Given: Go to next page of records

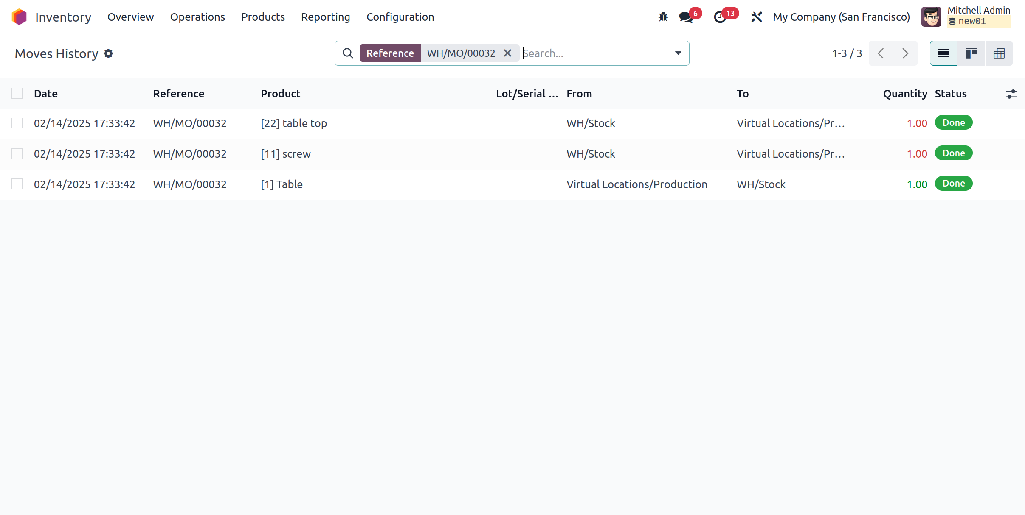Looking at the screenshot, I should click(x=905, y=53).
